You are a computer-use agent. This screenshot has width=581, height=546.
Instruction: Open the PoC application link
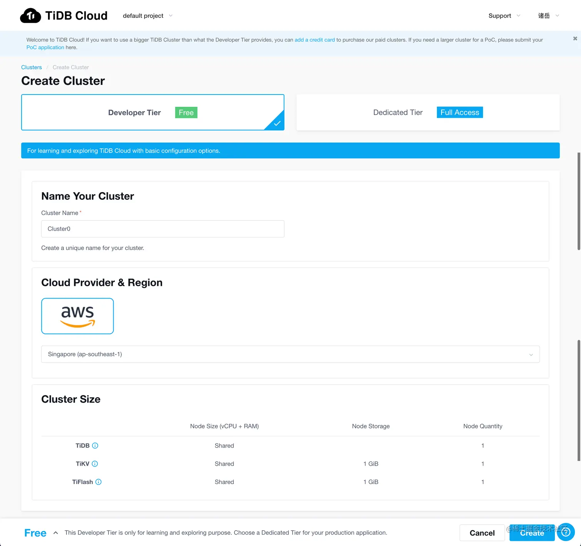click(x=45, y=47)
